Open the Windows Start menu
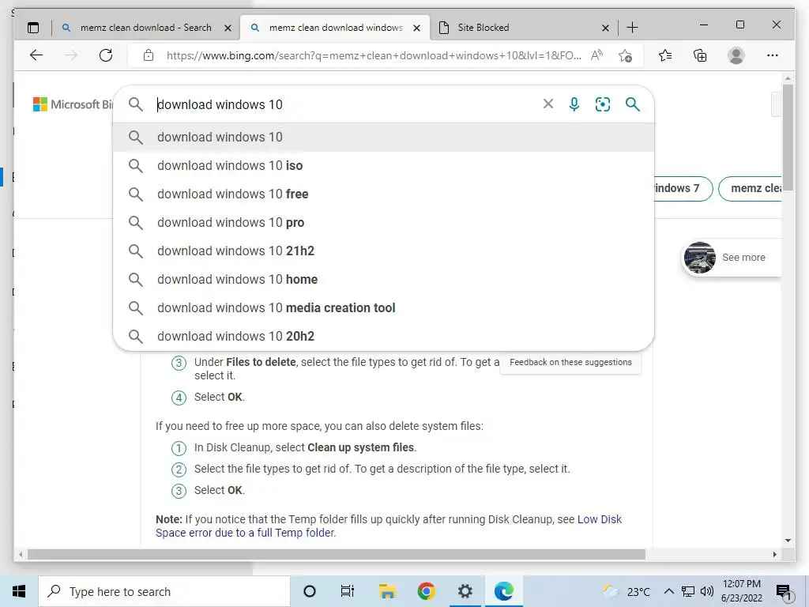Image resolution: width=809 pixels, height=607 pixels. (x=19, y=591)
